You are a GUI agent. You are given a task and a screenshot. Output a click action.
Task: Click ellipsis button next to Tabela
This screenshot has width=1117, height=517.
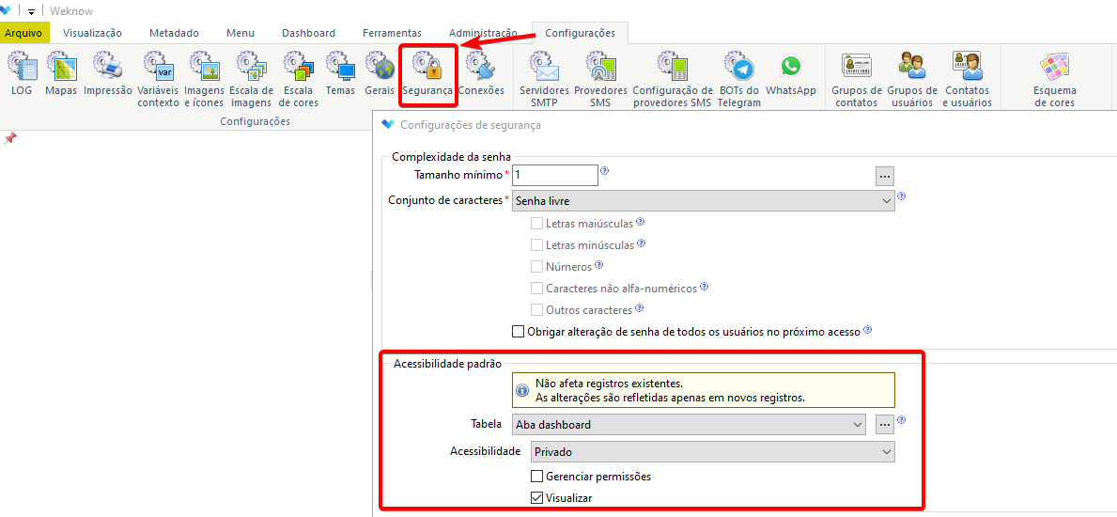(885, 424)
